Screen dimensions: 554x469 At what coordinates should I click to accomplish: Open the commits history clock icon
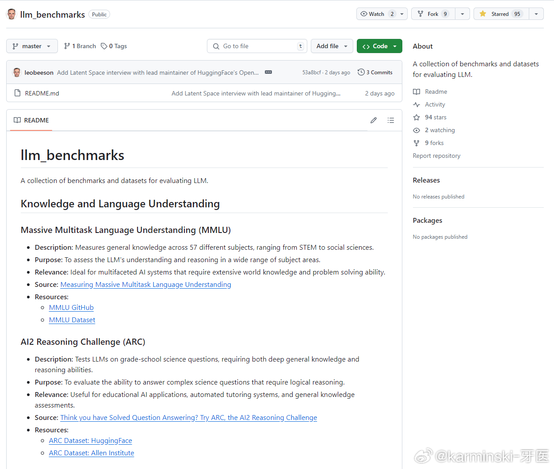pyautogui.click(x=361, y=72)
